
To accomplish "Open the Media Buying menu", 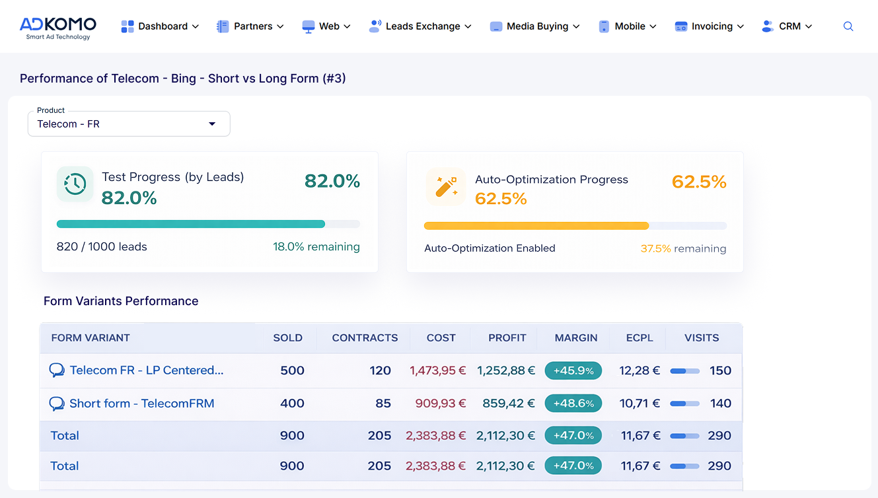I will tap(535, 26).
